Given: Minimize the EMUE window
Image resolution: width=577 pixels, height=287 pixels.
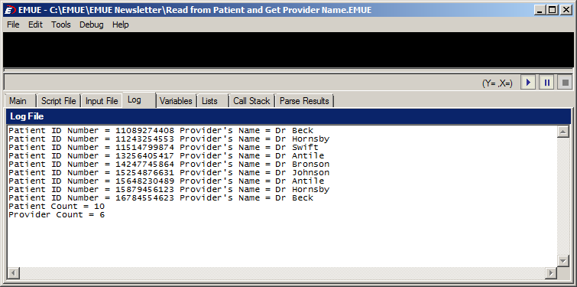Looking at the screenshot, I should pos(540,10).
